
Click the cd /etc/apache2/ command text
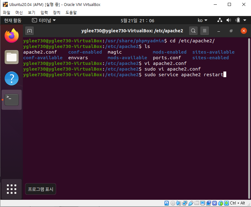click(x=192, y=41)
